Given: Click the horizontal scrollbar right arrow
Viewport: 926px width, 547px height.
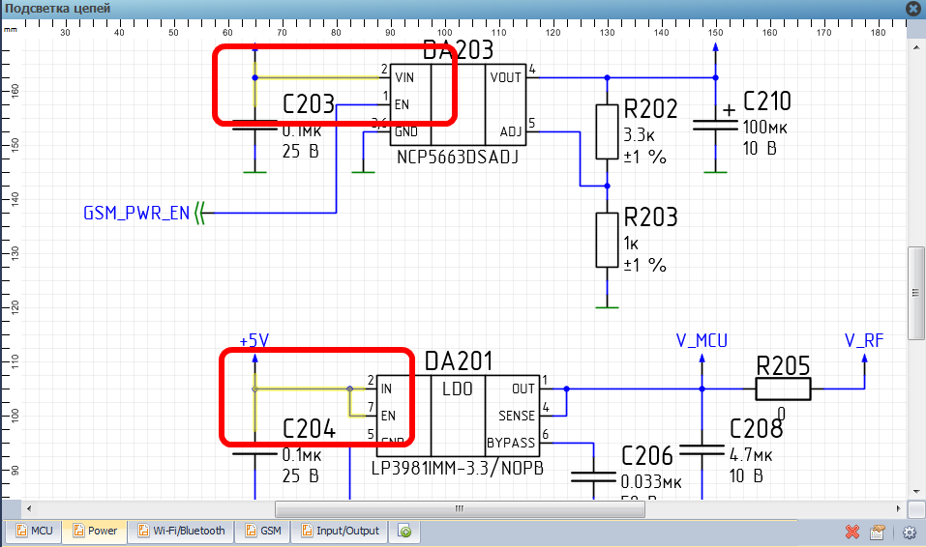Looking at the screenshot, I should click(x=899, y=508).
